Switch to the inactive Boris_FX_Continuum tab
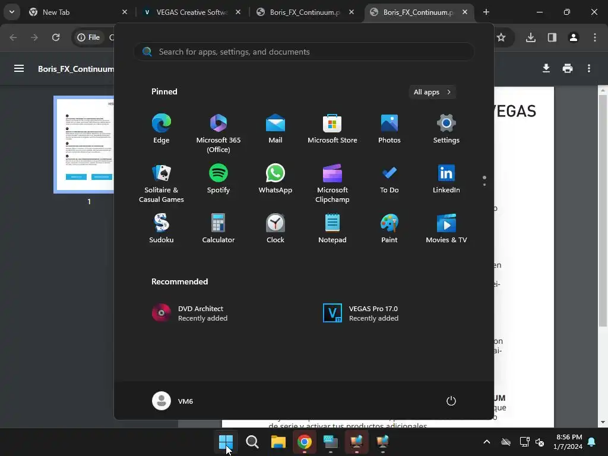This screenshot has height=456, width=608. tap(305, 12)
